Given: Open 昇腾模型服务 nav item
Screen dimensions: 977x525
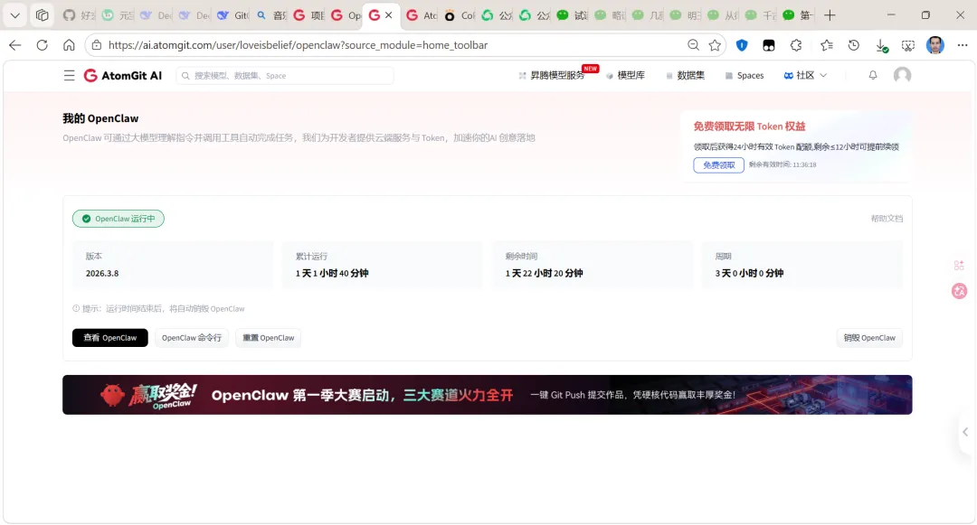Looking at the screenshot, I should pos(552,75).
